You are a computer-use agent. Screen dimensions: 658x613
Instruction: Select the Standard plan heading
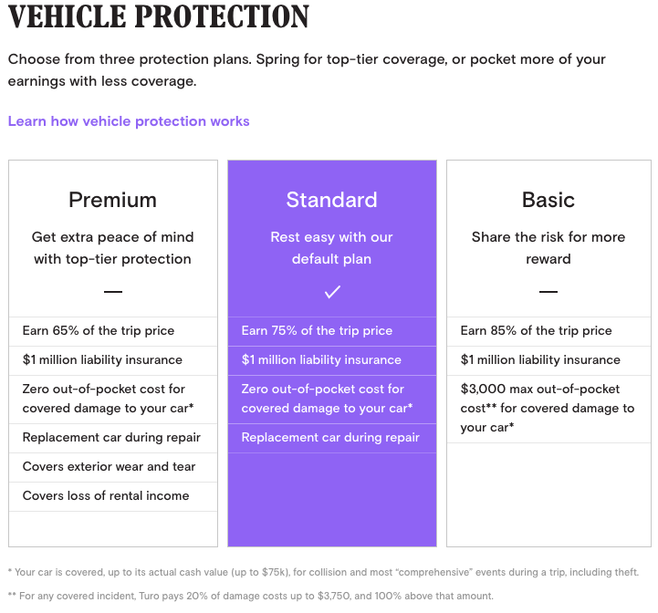point(332,200)
